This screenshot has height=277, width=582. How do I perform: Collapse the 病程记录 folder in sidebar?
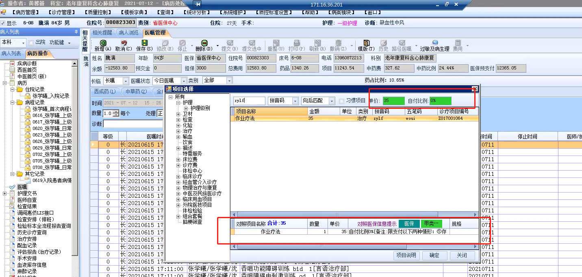(12, 102)
